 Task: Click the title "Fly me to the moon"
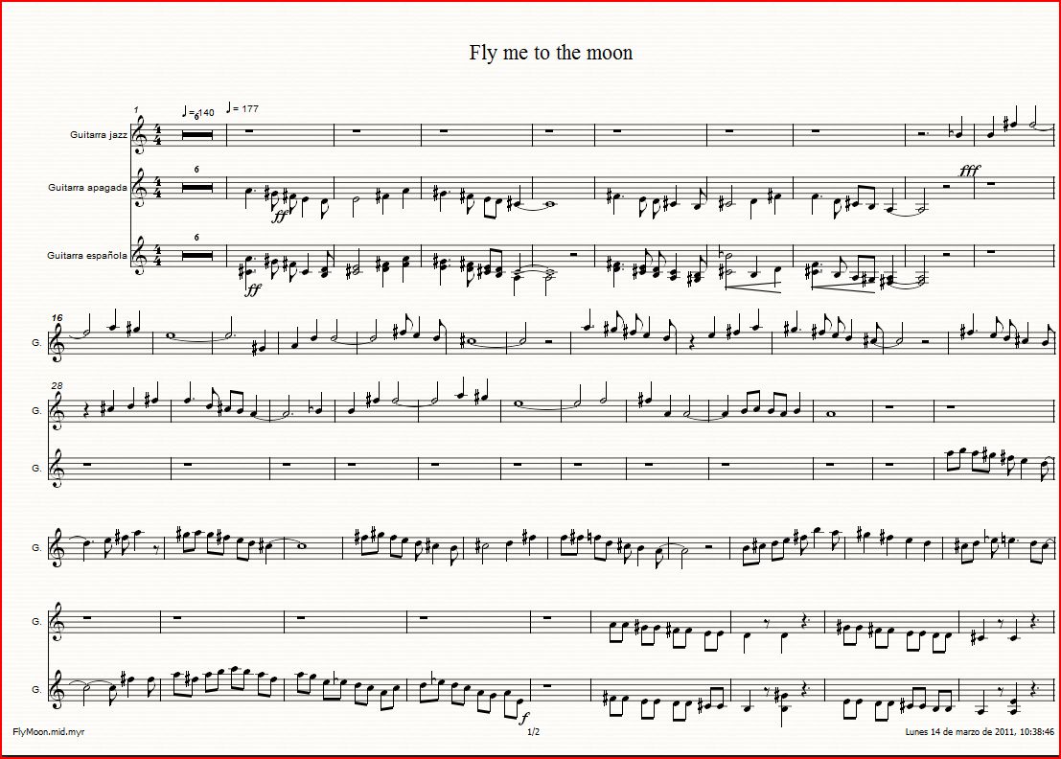pos(551,53)
